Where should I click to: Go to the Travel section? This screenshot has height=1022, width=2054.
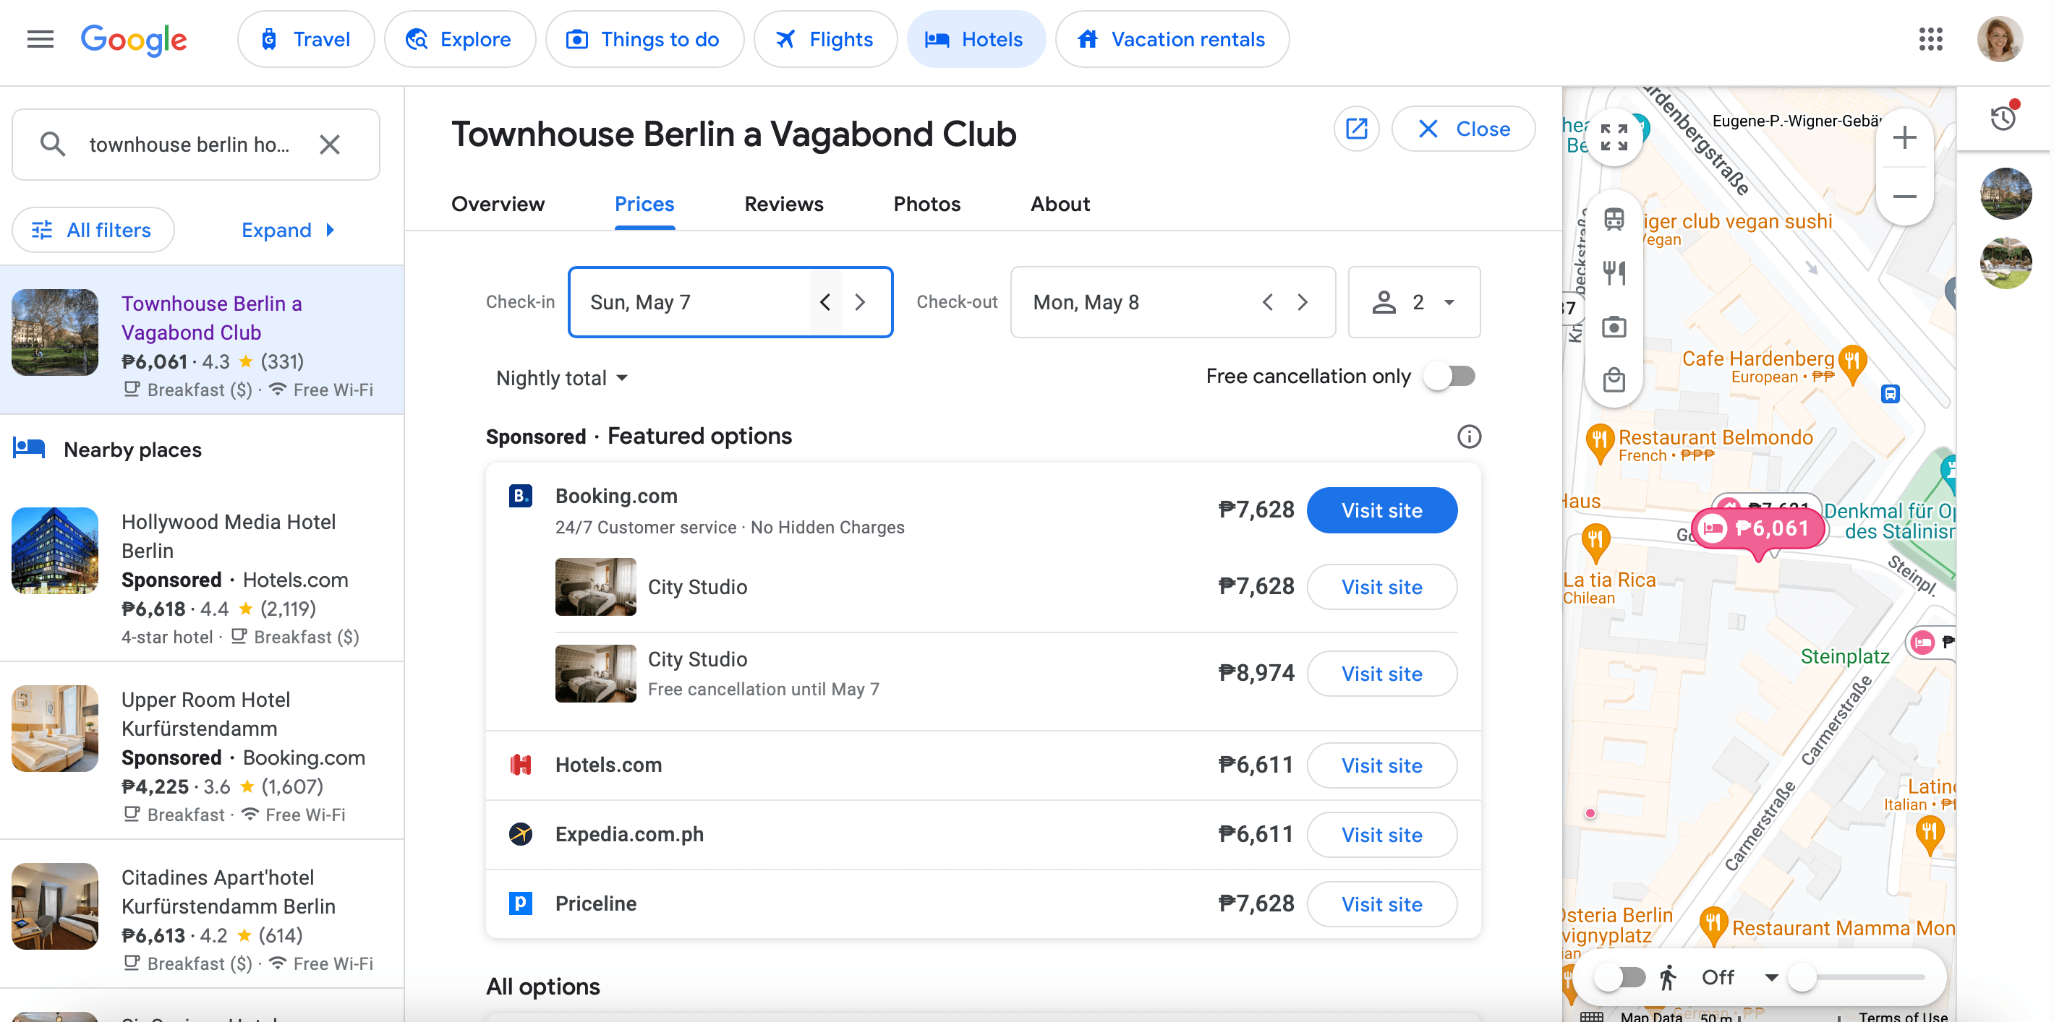tap(305, 39)
